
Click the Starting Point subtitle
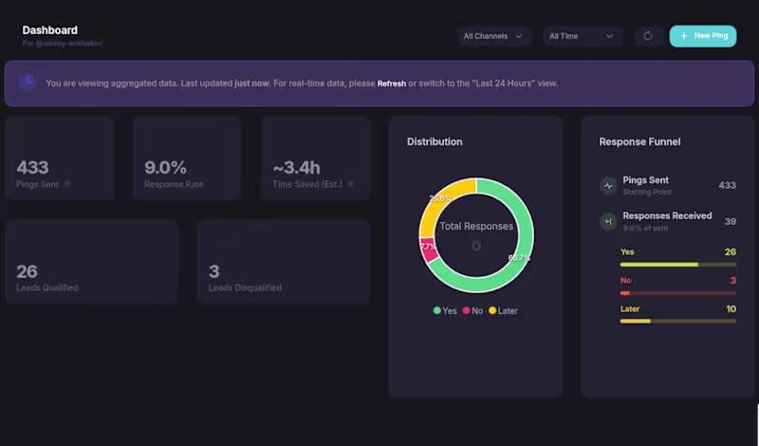tap(647, 192)
